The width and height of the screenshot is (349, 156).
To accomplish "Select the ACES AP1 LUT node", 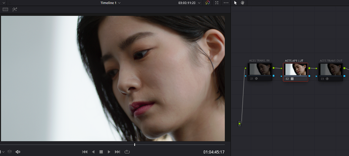I will [x=296, y=72].
